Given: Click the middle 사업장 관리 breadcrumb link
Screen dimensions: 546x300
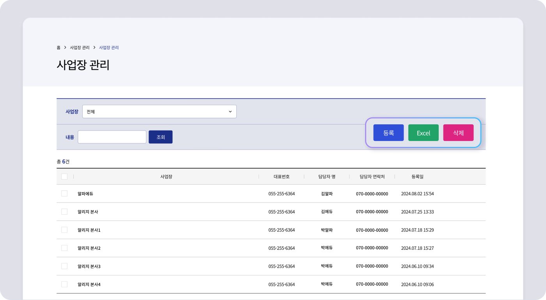Looking at the screenshot, I should tap(80, 48).
